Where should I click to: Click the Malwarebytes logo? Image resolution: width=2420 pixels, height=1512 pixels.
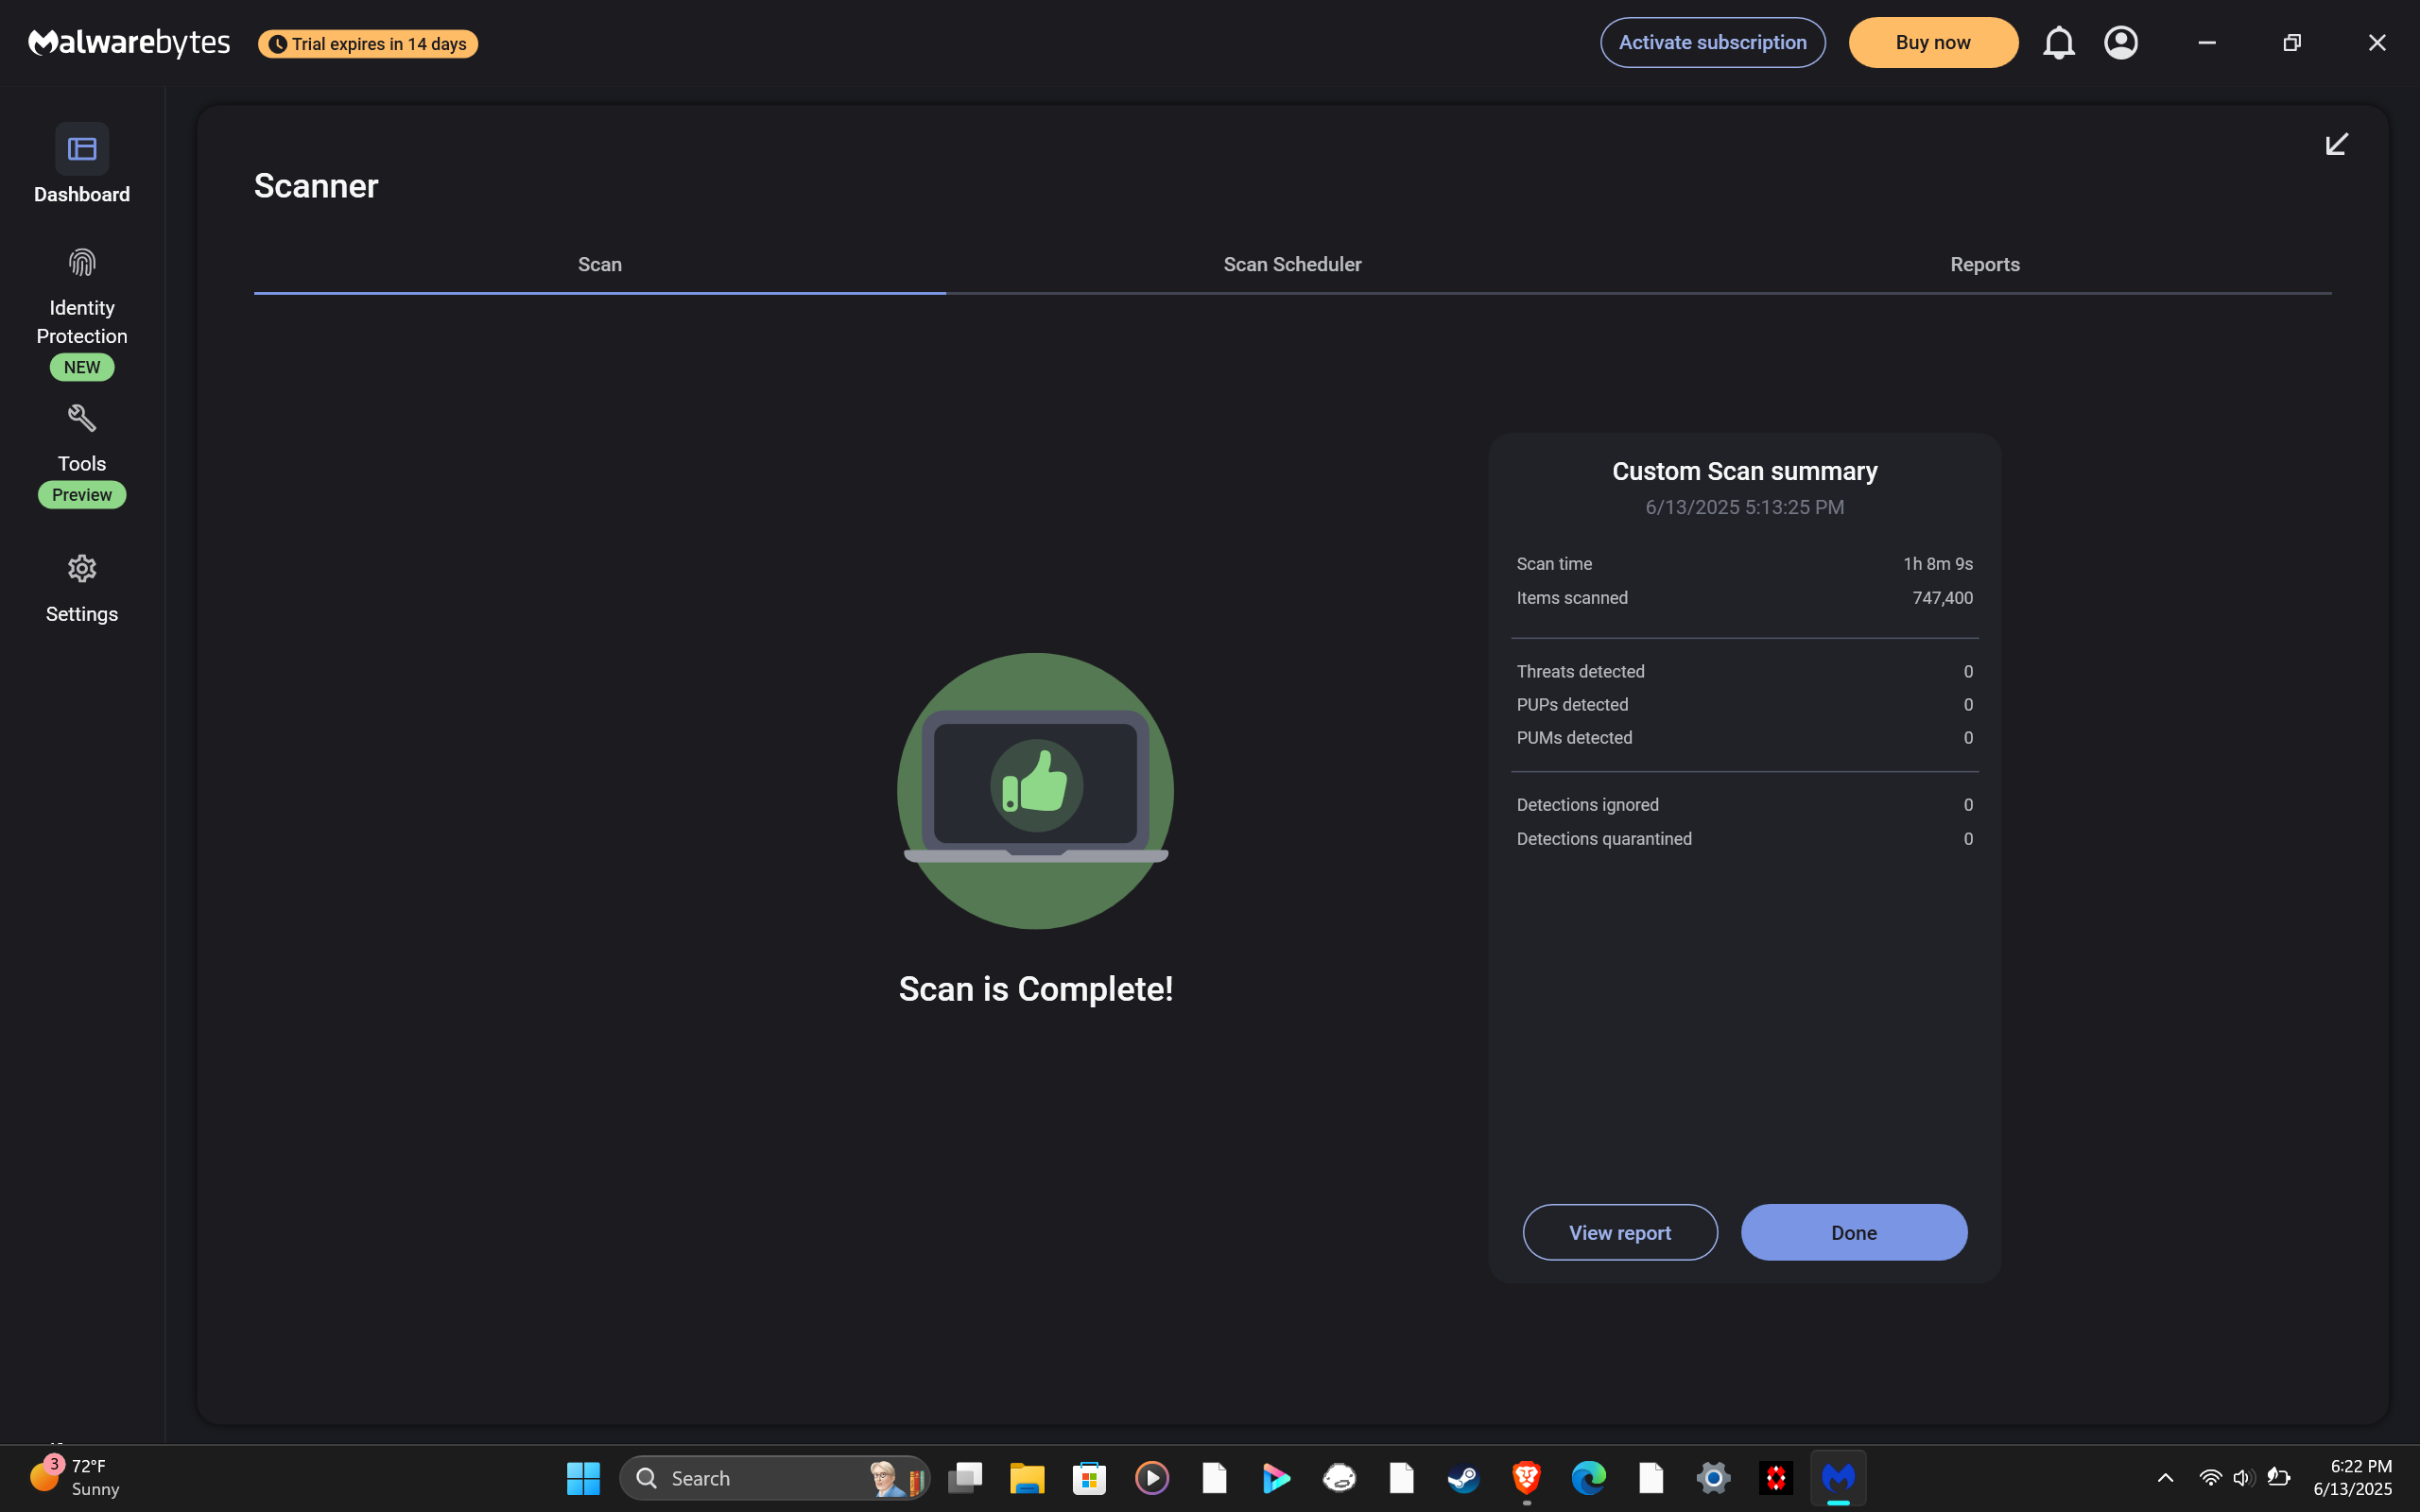[x=129, y=43]
